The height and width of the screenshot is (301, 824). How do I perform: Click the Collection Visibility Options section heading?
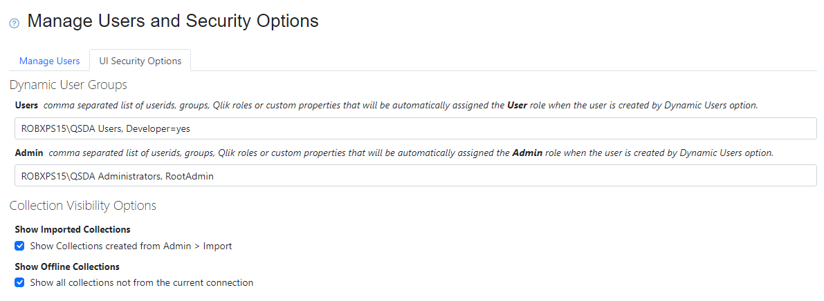point(82,206)
